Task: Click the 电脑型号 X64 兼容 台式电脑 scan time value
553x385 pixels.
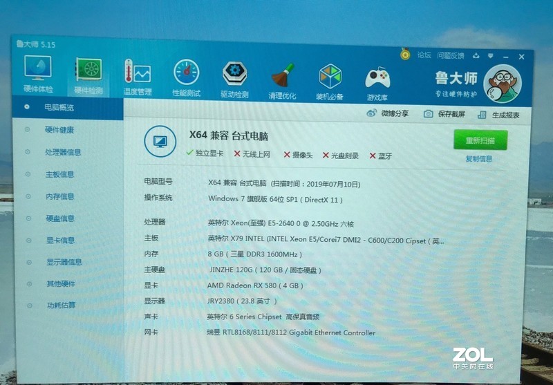Action: click(284, 183)
